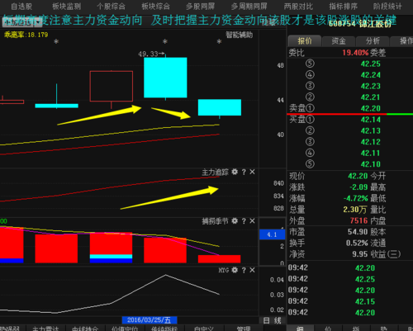Screen dimensions: 413x331
Task: Click the buy-2 price 42.13
Action: [370, 130]
